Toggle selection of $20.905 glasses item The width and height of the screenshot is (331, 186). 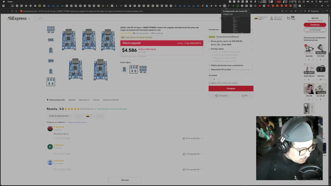tap(306, 46)
